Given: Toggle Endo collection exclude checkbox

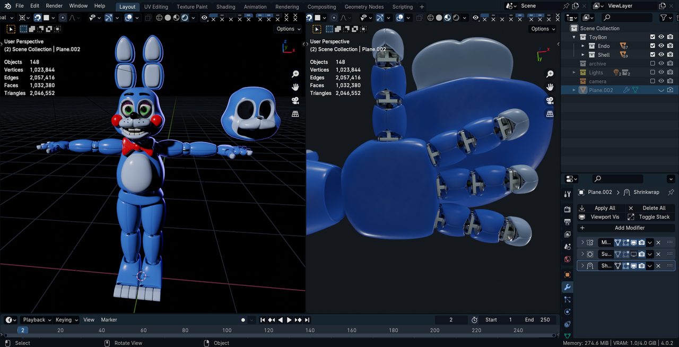Looking at the screenshot, I should click(x=653, y=46).
